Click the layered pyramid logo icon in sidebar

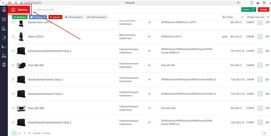point(4,10)
